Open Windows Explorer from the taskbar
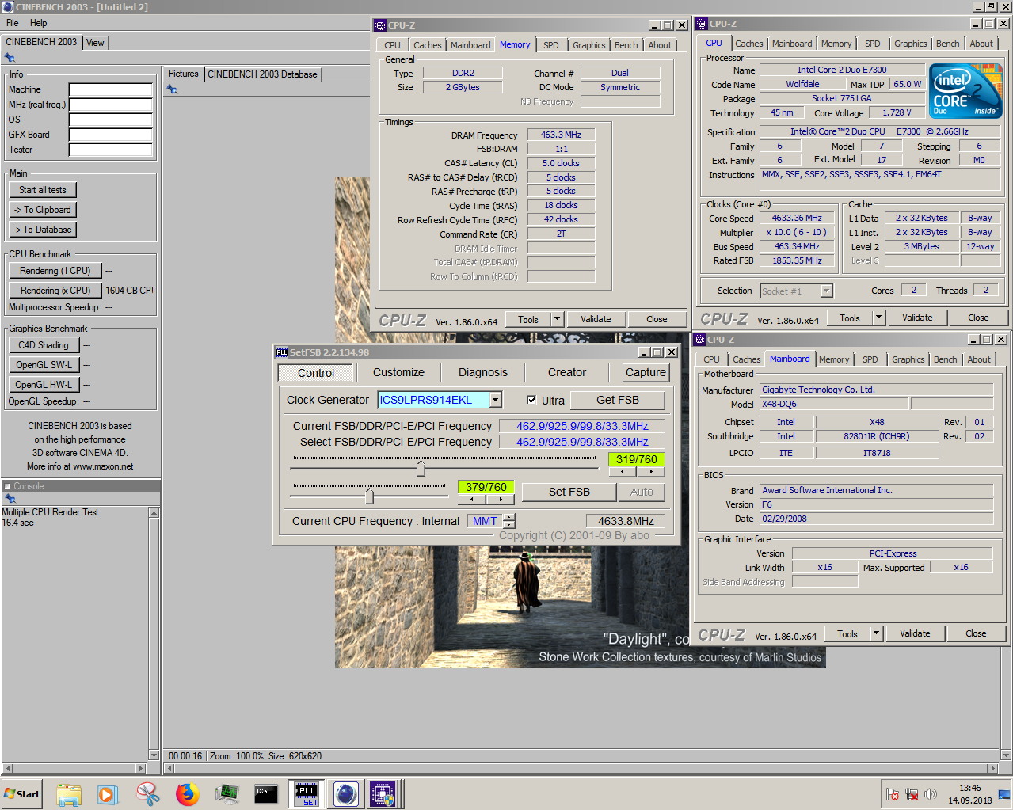 coord(69,794)
